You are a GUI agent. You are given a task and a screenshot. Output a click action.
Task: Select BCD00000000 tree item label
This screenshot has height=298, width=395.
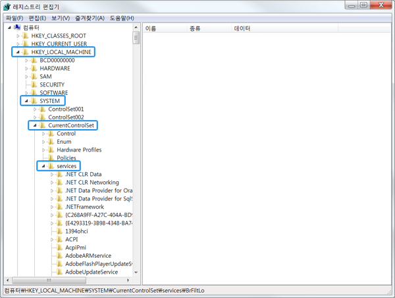[x=57, y=60]
